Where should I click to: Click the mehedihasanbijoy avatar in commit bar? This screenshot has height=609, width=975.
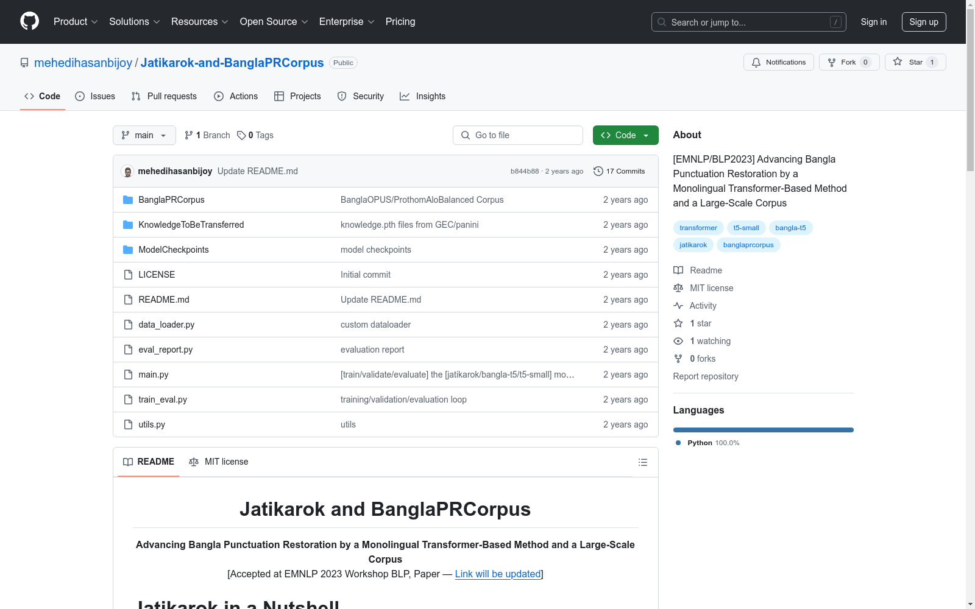pyautogui.click(x=127, y=171)
